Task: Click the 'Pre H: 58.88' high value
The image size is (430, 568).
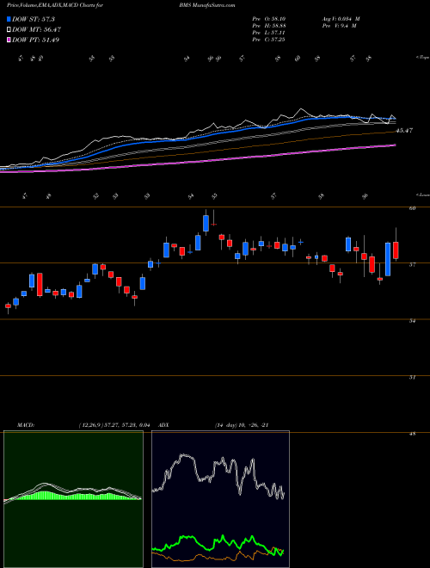Action: pos(269,26)
